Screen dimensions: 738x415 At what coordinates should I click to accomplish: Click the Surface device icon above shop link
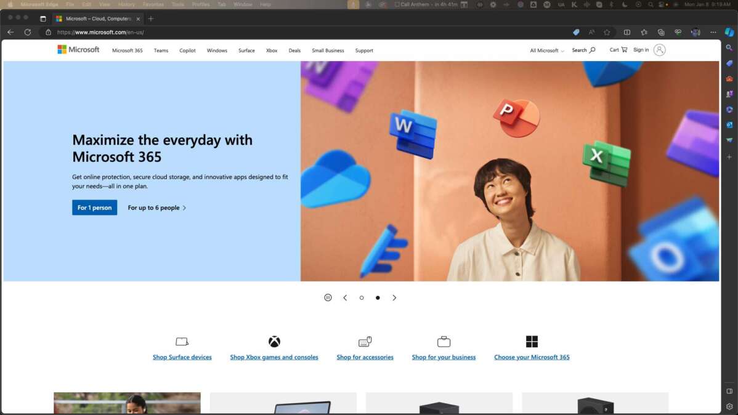click(x=182, y=342)
